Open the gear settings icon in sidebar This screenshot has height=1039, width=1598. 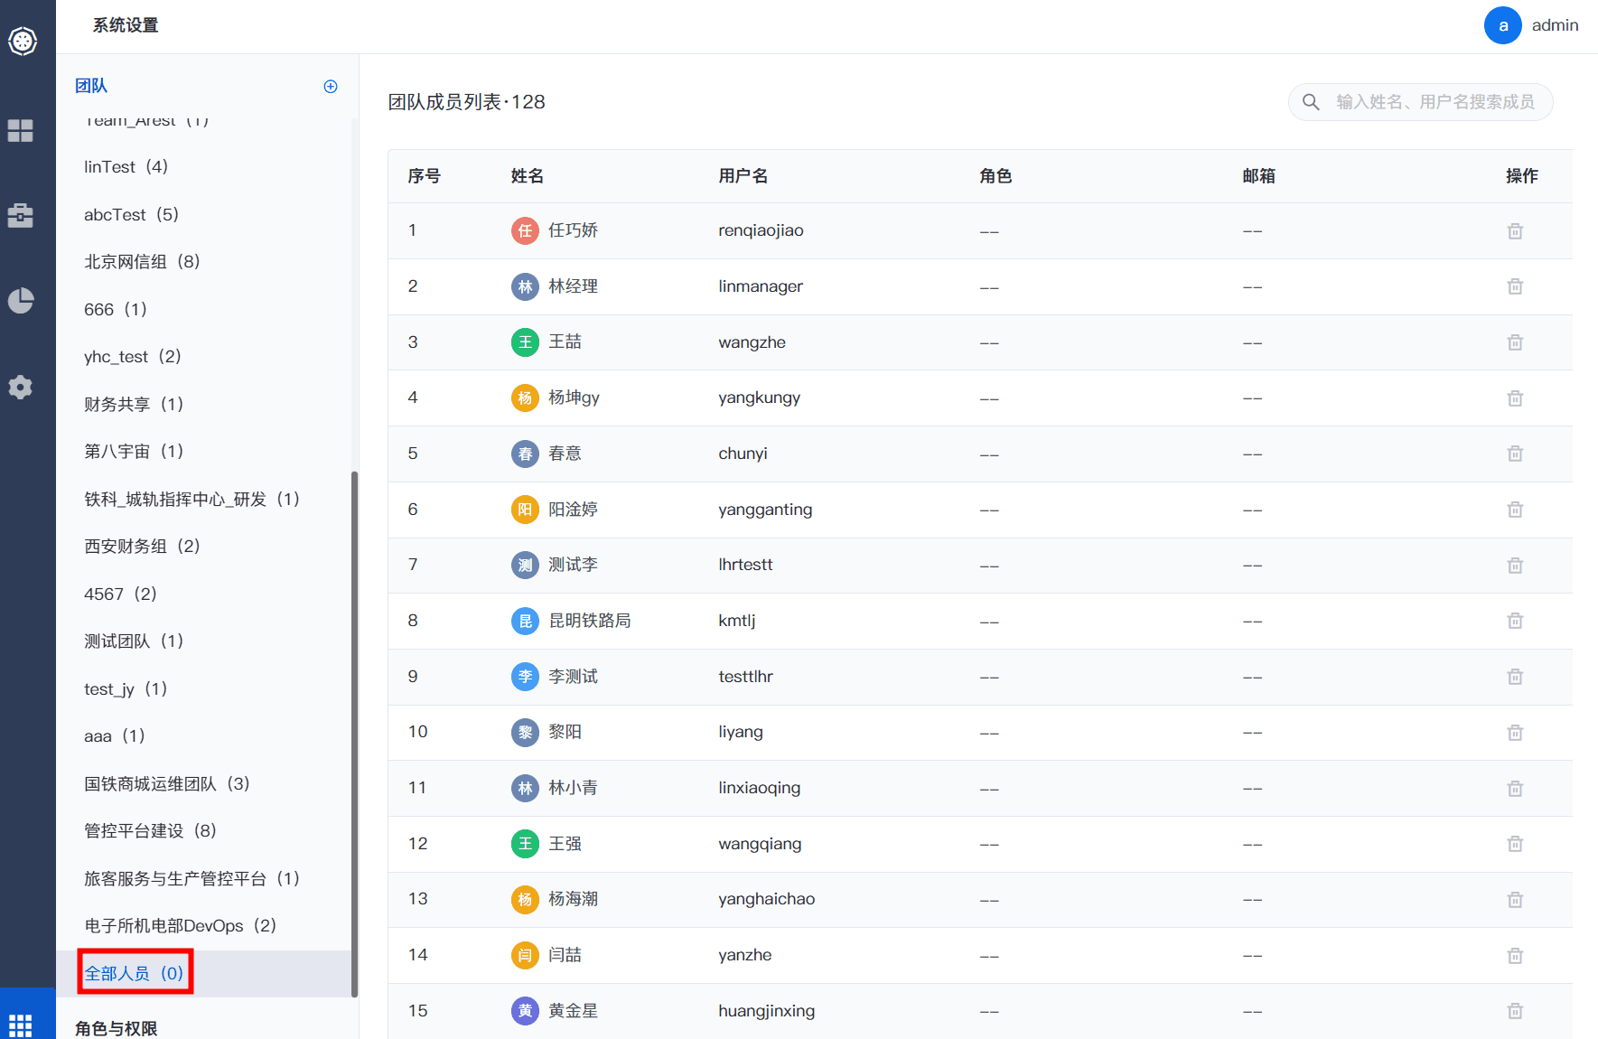pyautogui.click(x=21, y=388)
